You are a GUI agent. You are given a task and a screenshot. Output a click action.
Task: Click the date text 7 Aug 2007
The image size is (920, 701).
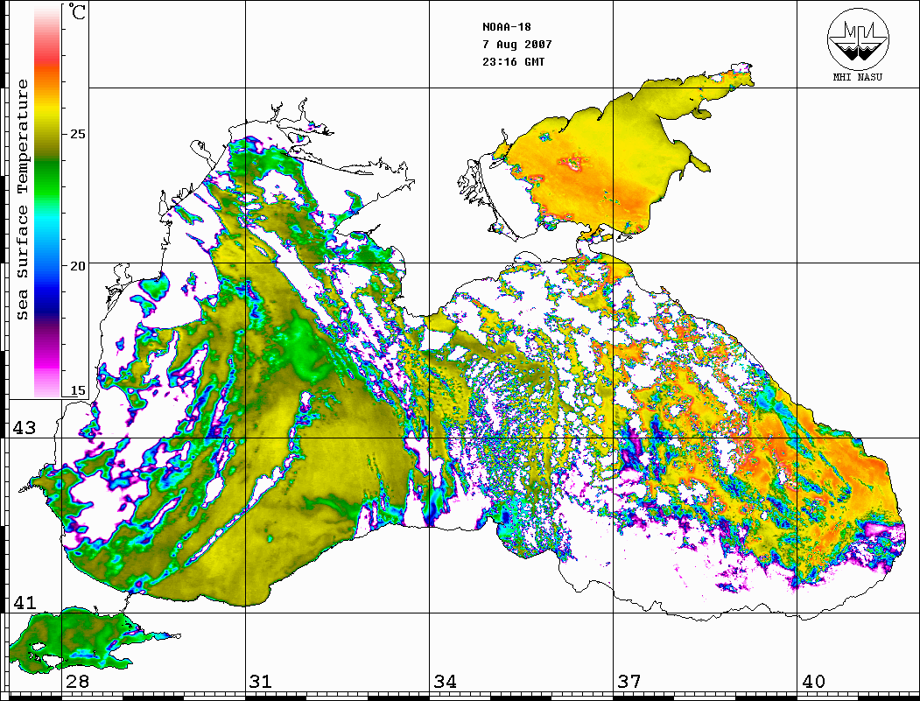(x=517, y=44)
